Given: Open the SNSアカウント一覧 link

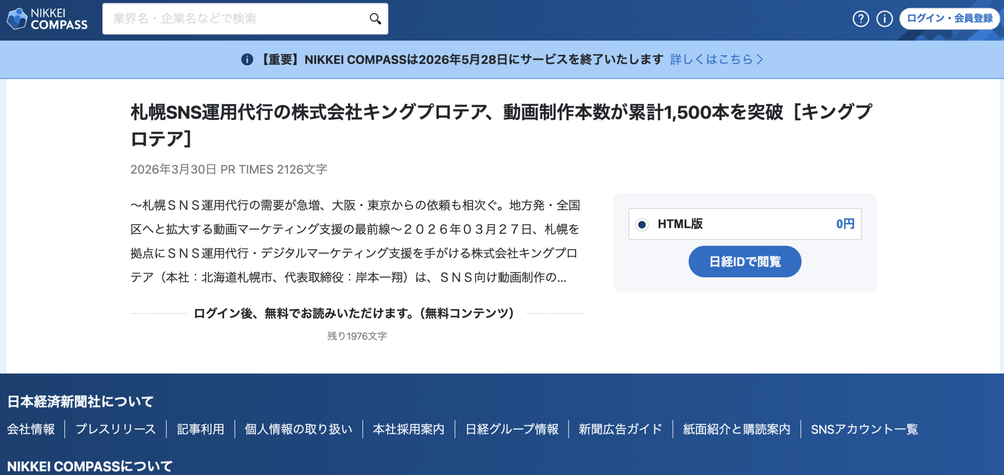Looking at the screenshot, I should 864,429.
